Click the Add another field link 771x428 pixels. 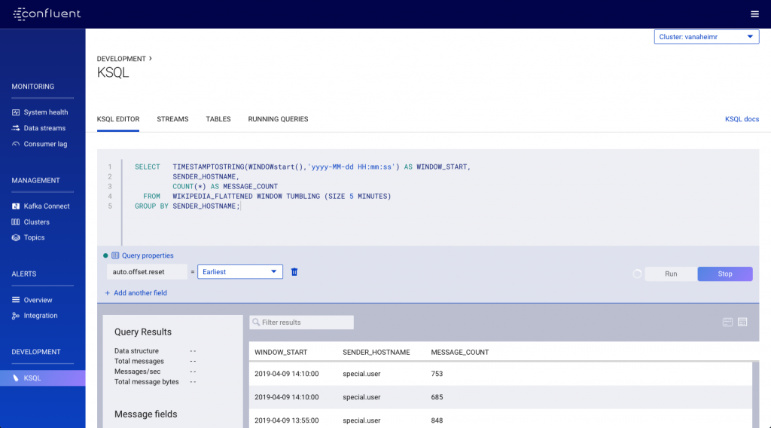[140, 292]
